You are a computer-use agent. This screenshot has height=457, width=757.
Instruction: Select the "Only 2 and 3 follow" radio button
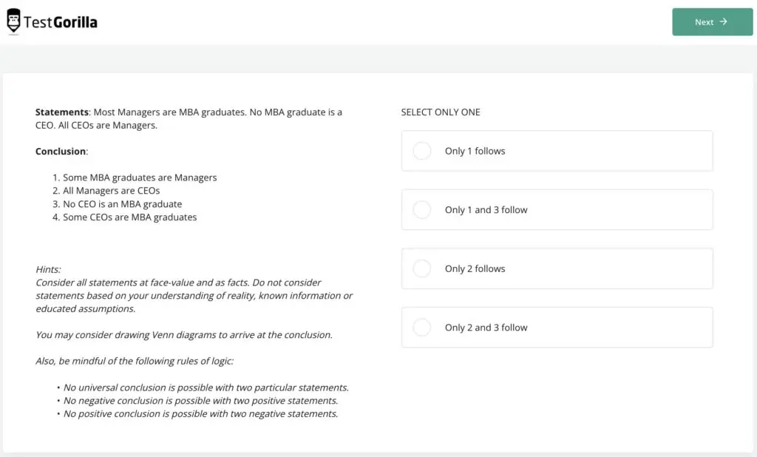pyautogui.click(x=421, y=327)
